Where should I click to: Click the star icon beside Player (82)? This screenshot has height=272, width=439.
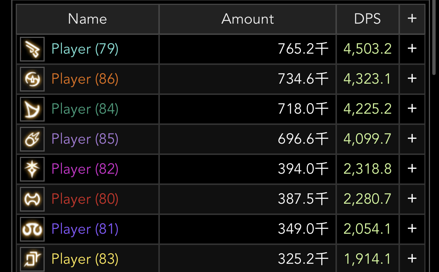pyautogui.click(x=32, y=169)
